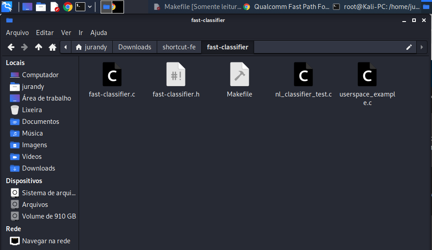Click the nl_classifier_test.c file name label
This screenshot has width=432, height=250.
(303, 94)
